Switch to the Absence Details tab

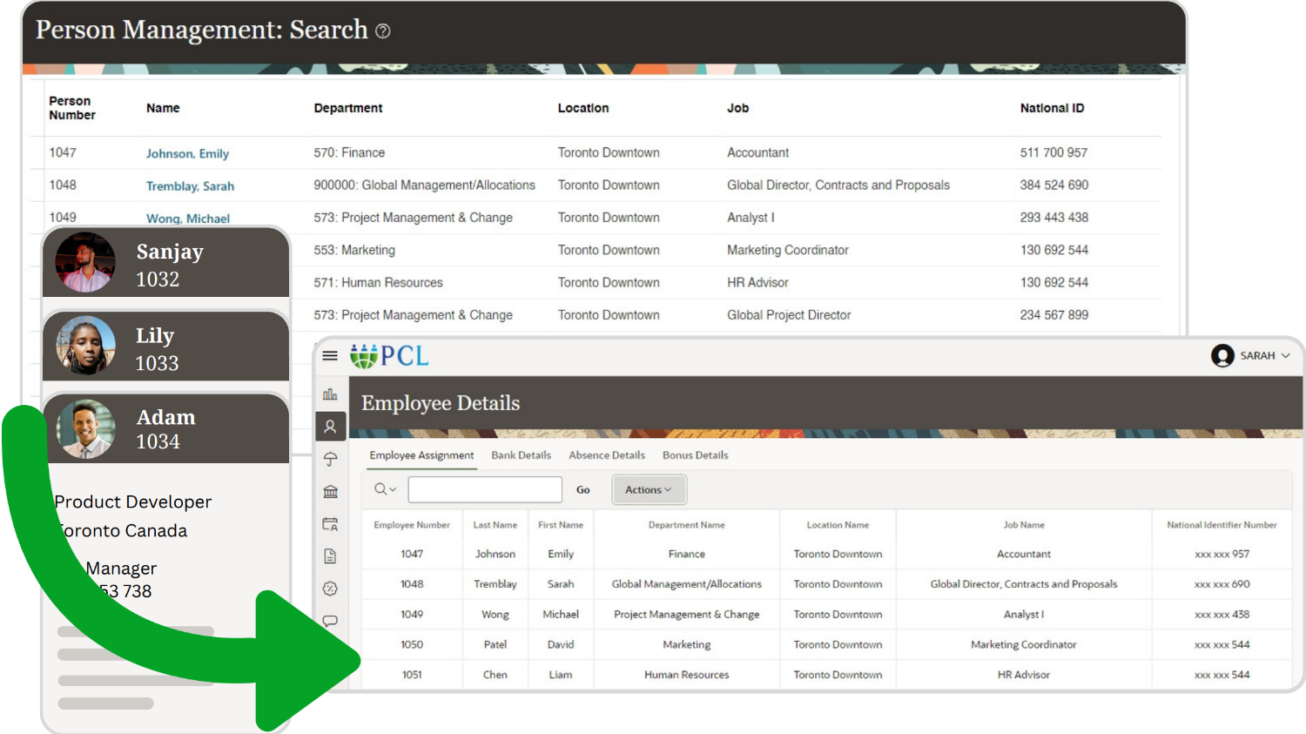pyautogui.click(x=607, y=455)
